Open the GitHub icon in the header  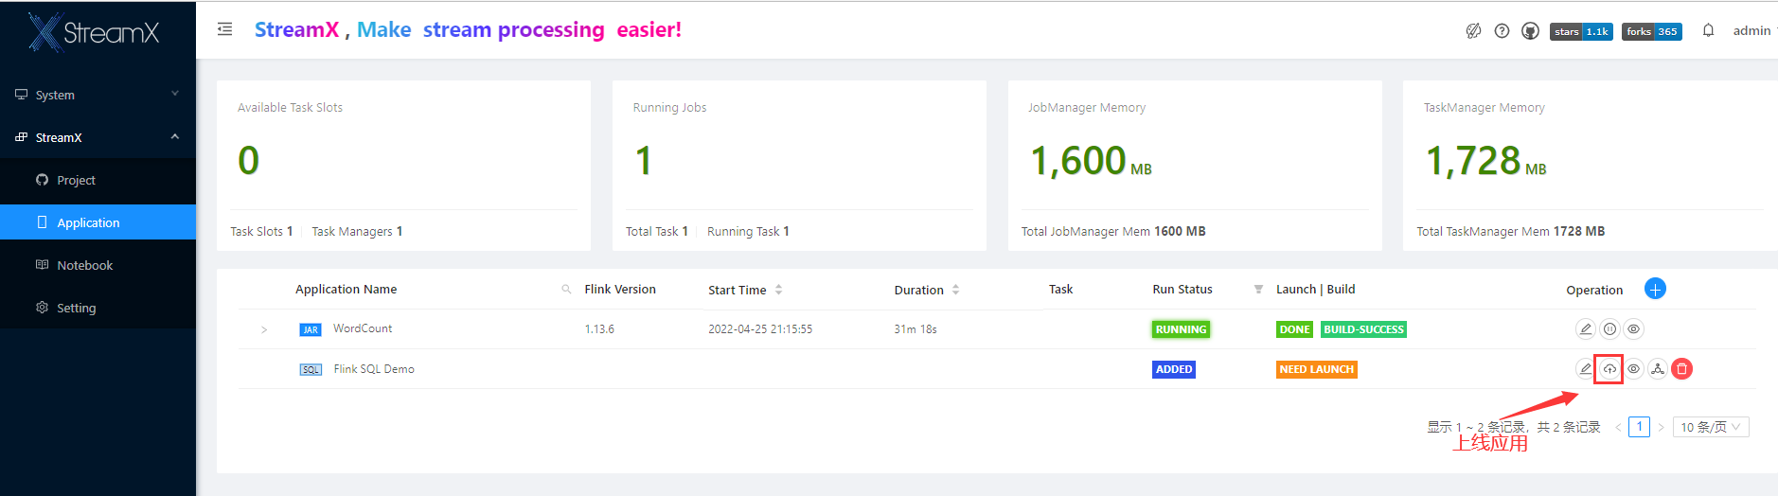click(1530, 31)
